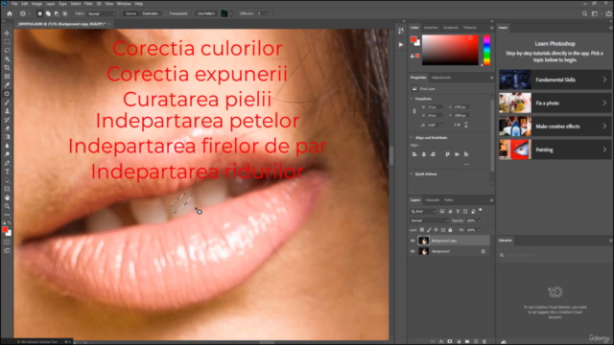This screenshot has width=614, height=345.
Task: Toggle the width-height link constraint
Action: [414, 111]
